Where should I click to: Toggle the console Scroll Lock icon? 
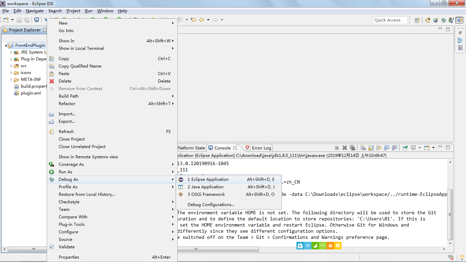[371, 148]
